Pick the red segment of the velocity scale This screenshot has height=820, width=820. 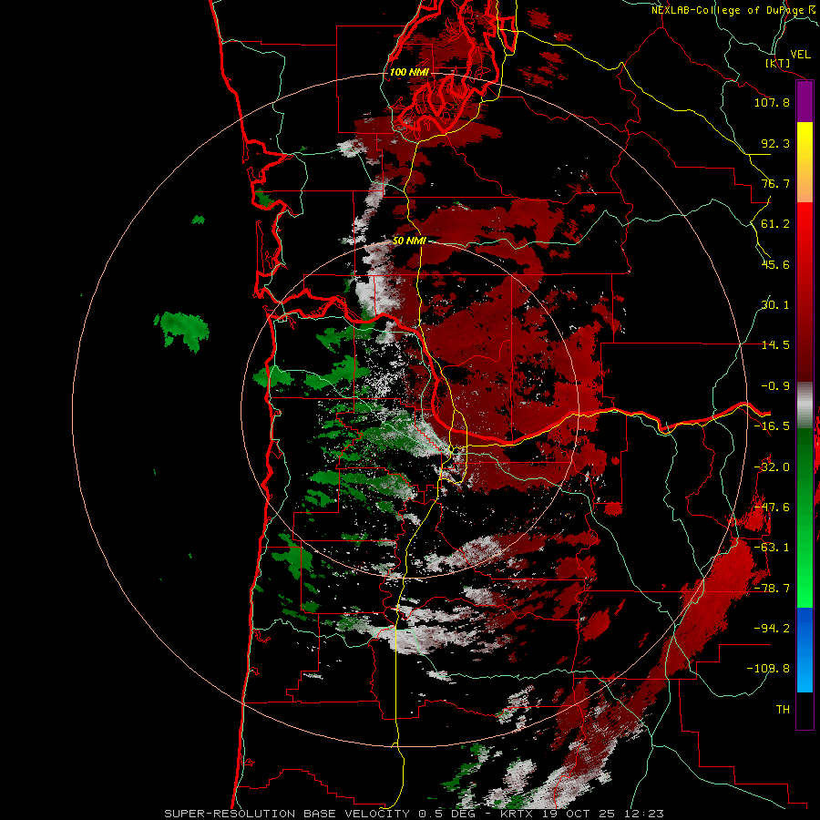click(x=805, y=292)
